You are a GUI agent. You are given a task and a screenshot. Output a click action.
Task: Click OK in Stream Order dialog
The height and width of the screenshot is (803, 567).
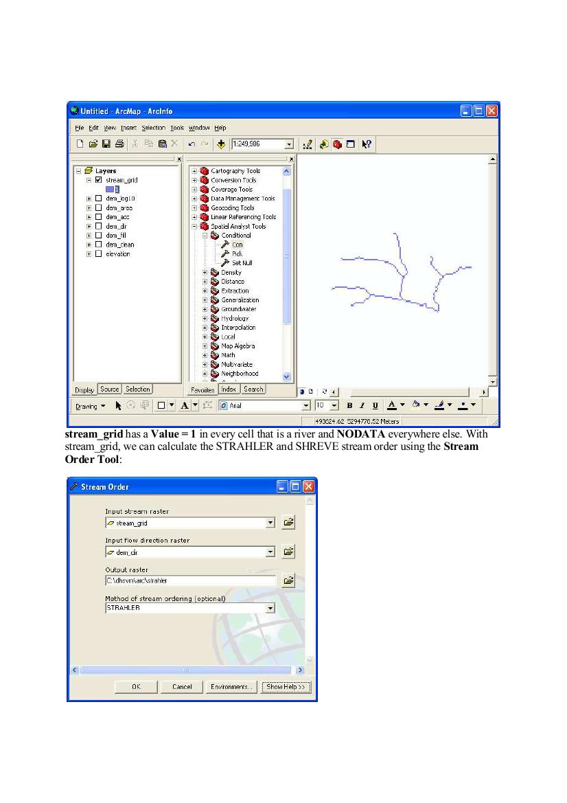click(136, 687)
